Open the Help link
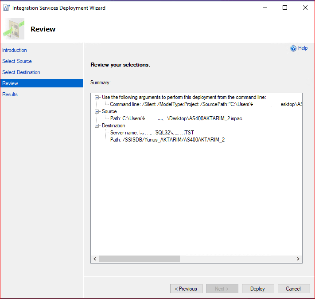Screen dimensions: 315x299 303,48
